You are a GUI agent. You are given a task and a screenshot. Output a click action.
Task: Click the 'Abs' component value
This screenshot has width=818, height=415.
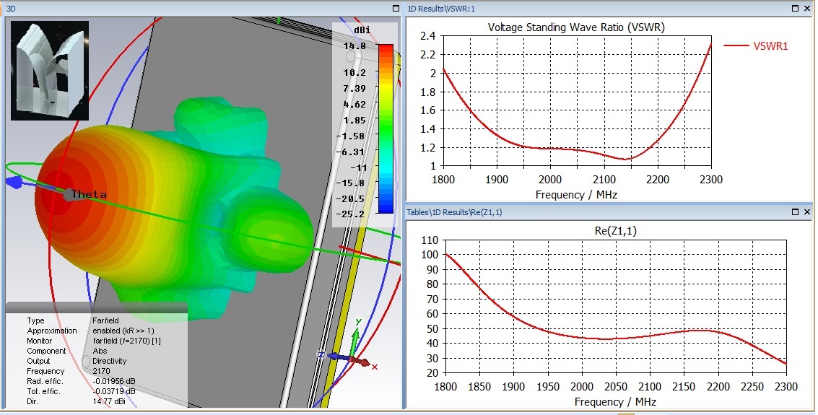click(x=100, y=351)
